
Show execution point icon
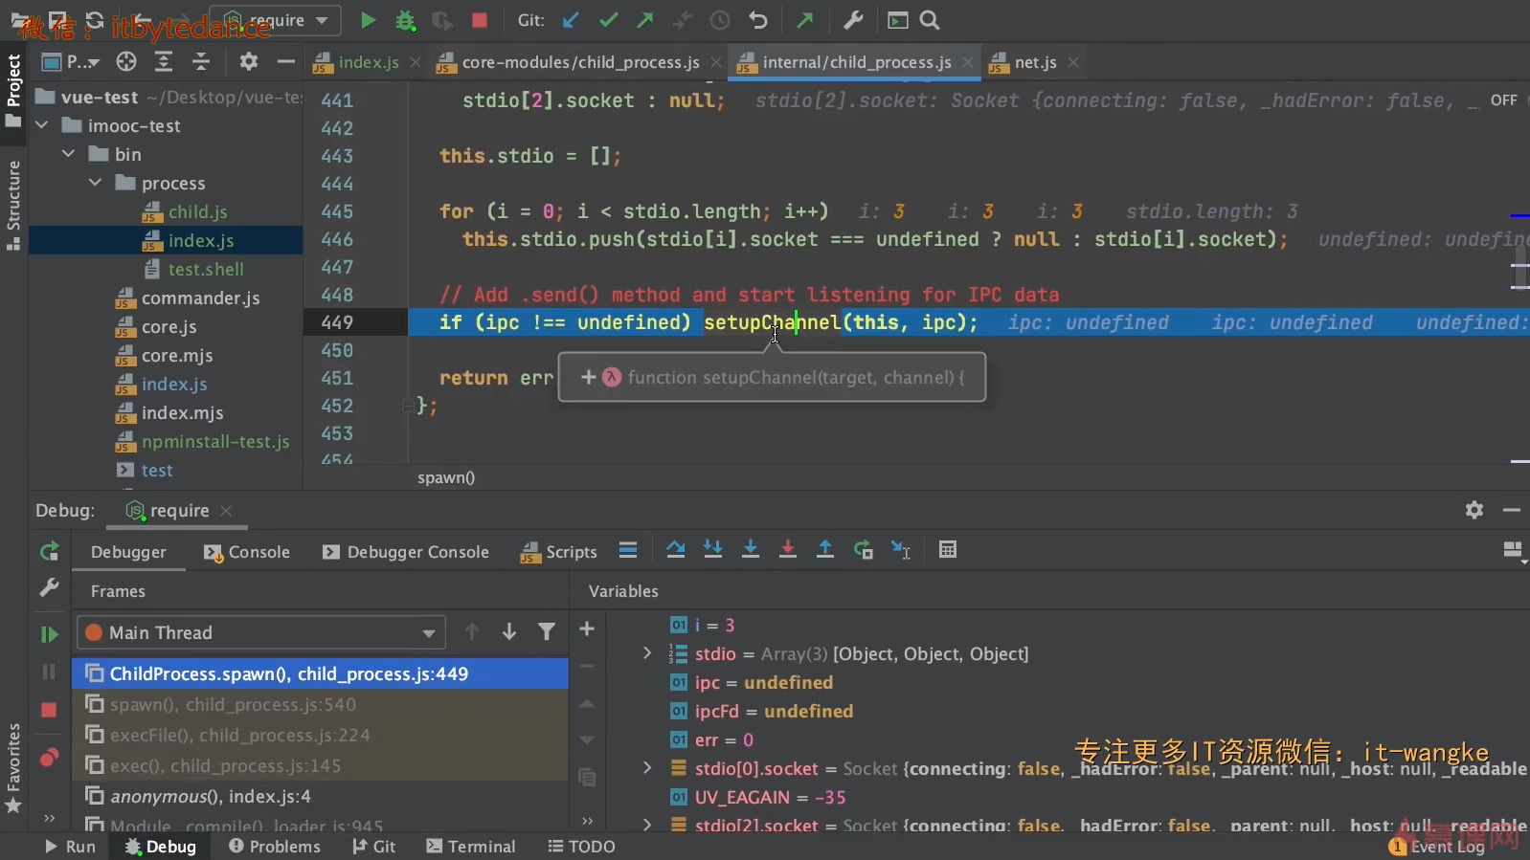click(628, 550)
